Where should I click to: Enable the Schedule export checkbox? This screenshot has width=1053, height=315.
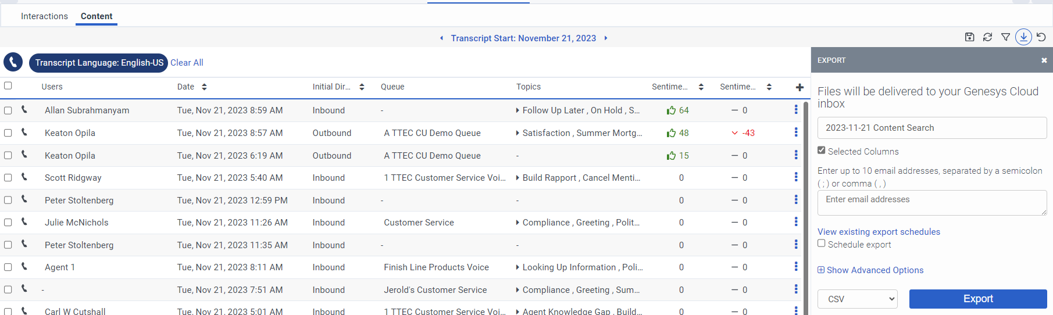[x=822, y=244]
